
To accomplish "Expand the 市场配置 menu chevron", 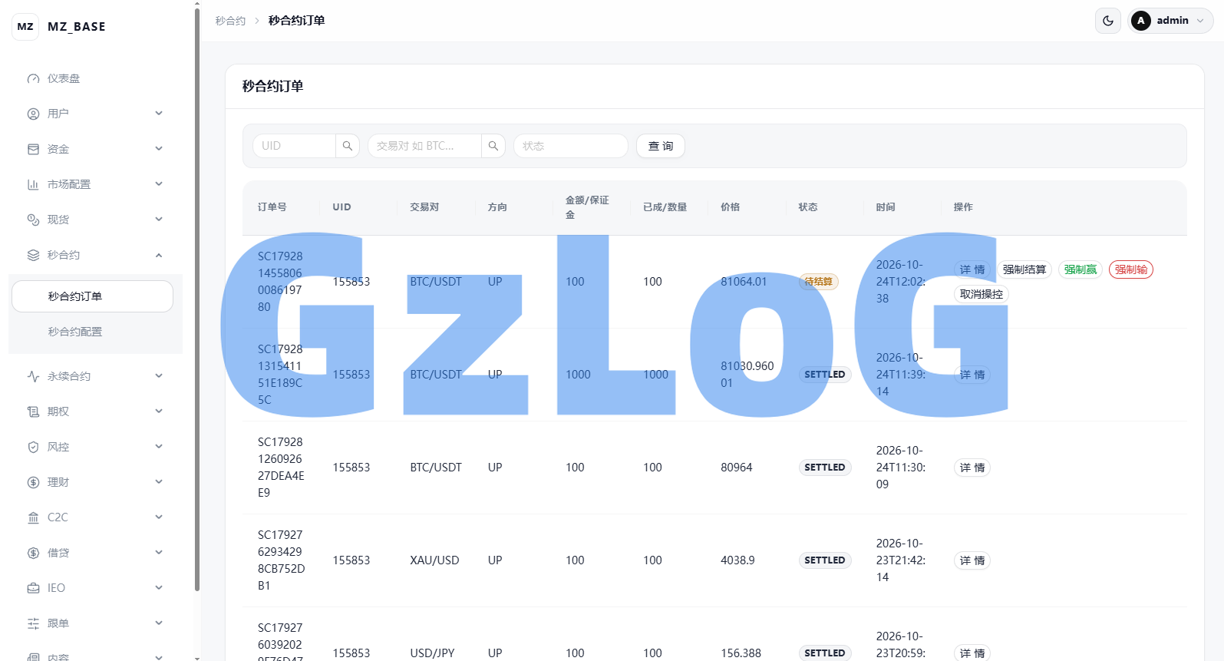I will pos(159,184).
